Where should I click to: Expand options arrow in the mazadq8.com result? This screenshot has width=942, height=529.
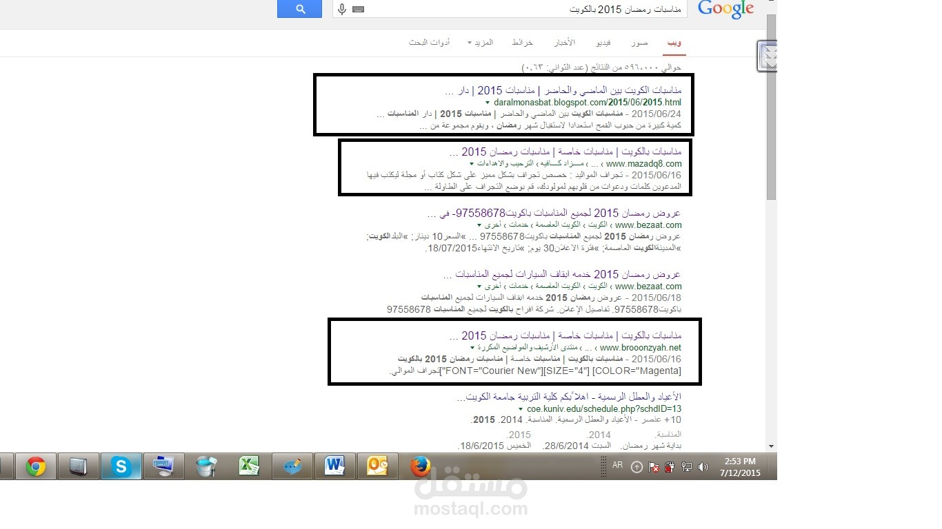pyautogui.click(x=472, y=164)
